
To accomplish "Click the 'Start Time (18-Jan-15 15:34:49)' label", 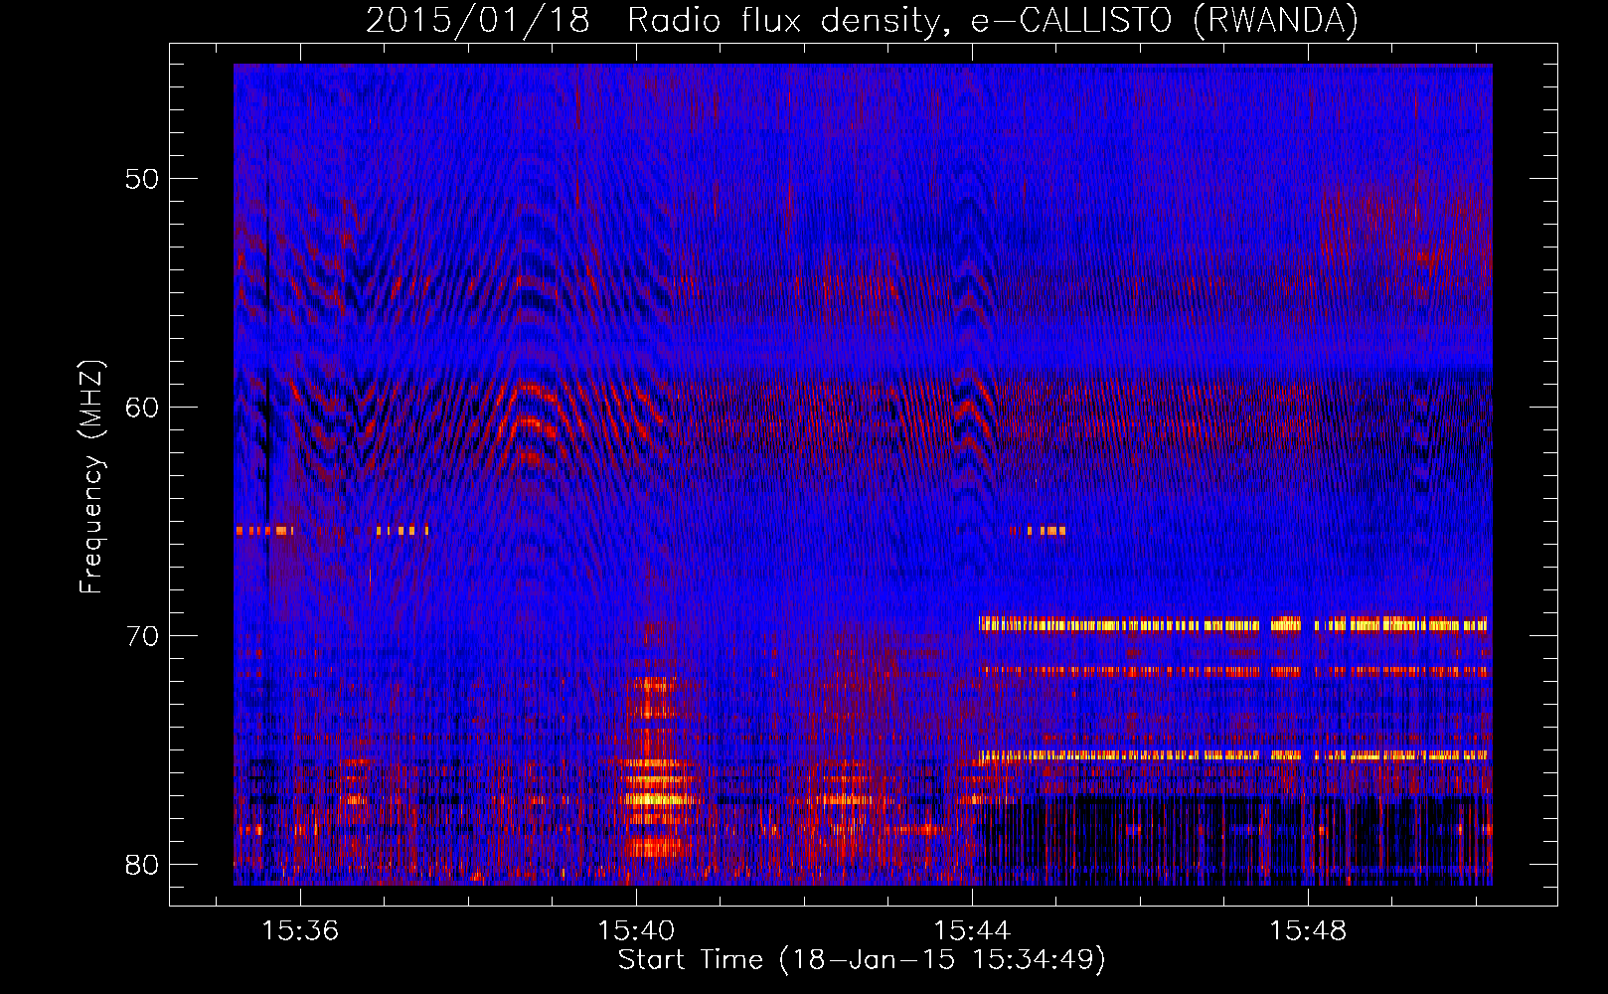I will pos(862,960).
